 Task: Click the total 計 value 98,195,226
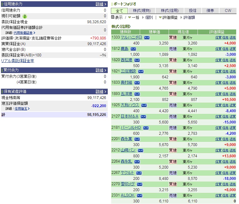(x=96, y=115)
